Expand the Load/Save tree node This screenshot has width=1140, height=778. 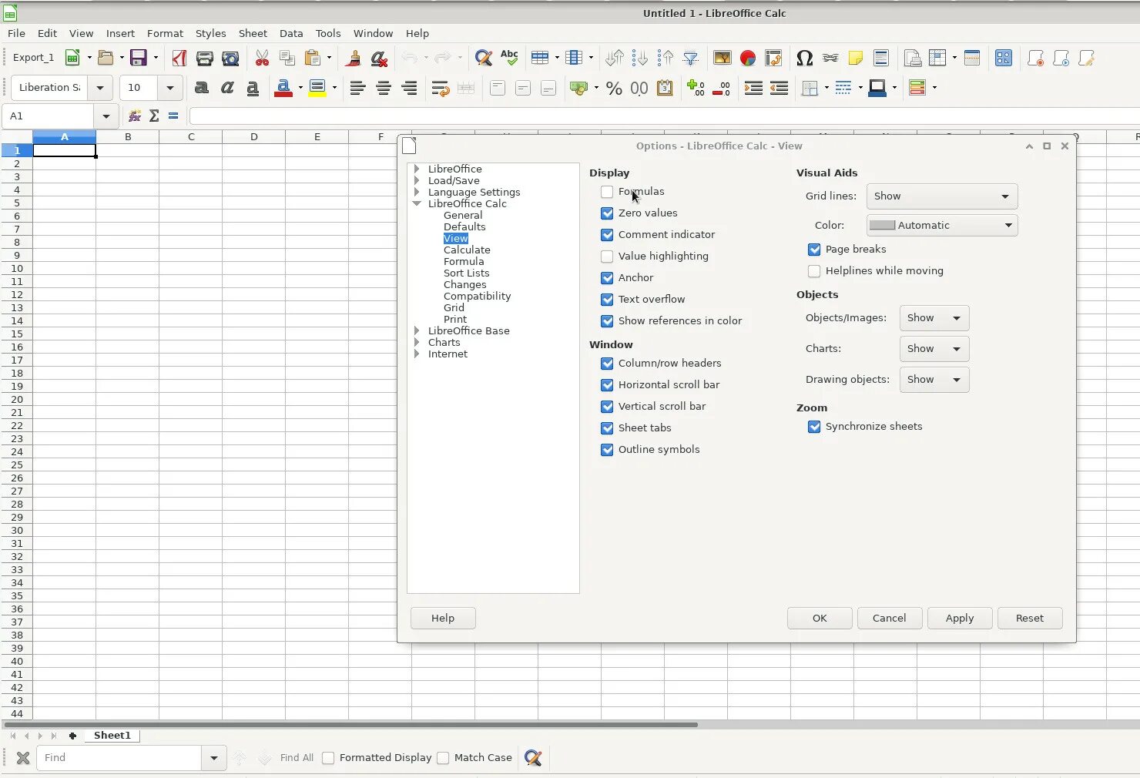coord(417,180)
